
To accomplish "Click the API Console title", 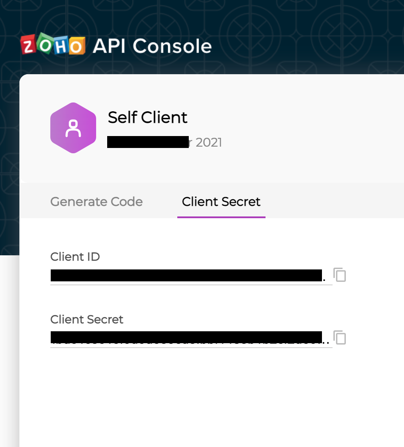I will click(152, 46).
